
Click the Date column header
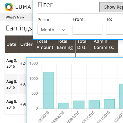[x=12, y=44]
